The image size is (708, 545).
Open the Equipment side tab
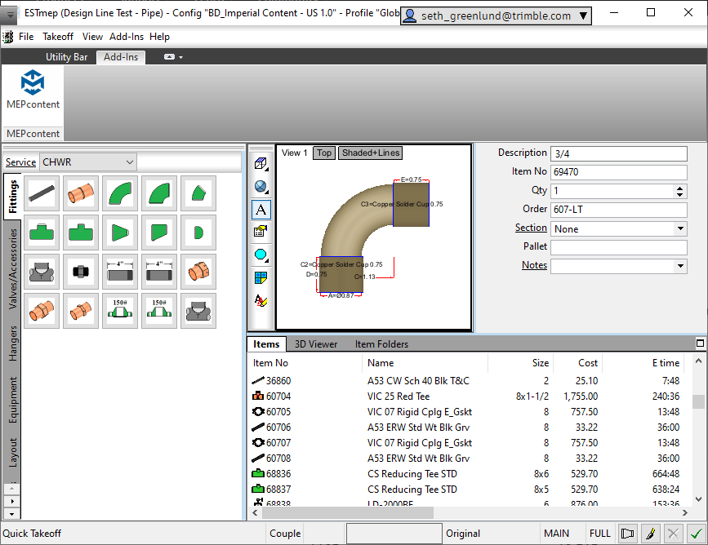point(12,400)
